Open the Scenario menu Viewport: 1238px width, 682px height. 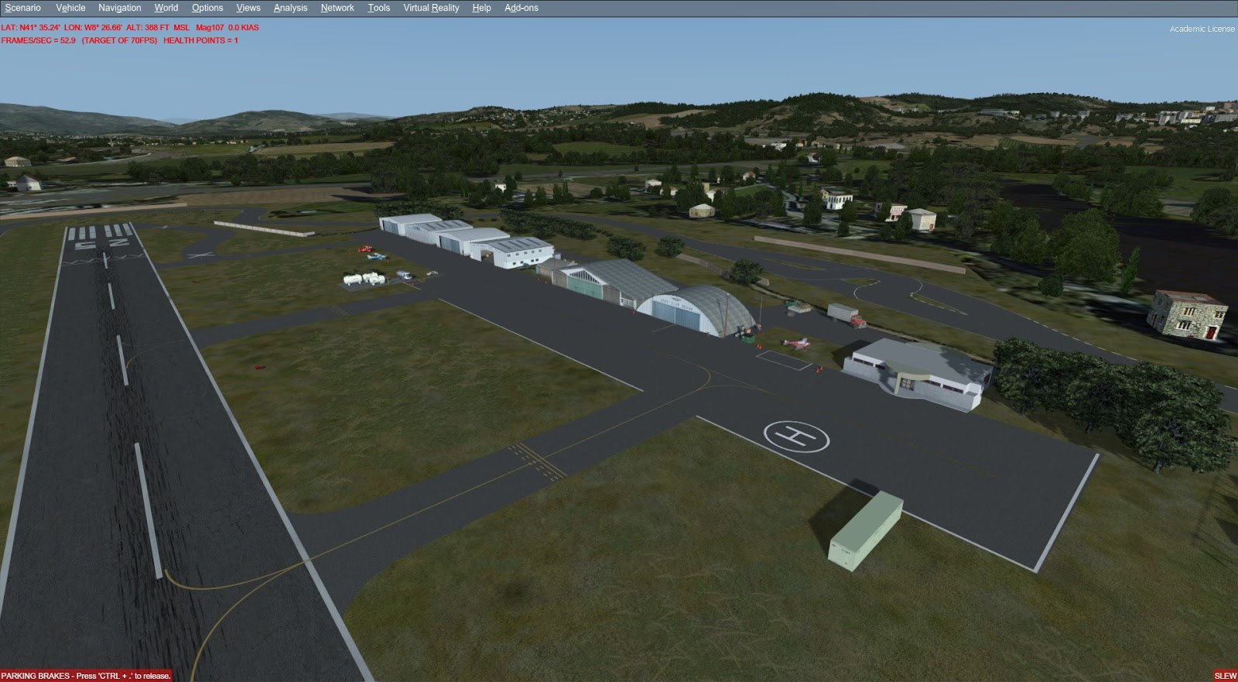point(22,8)
